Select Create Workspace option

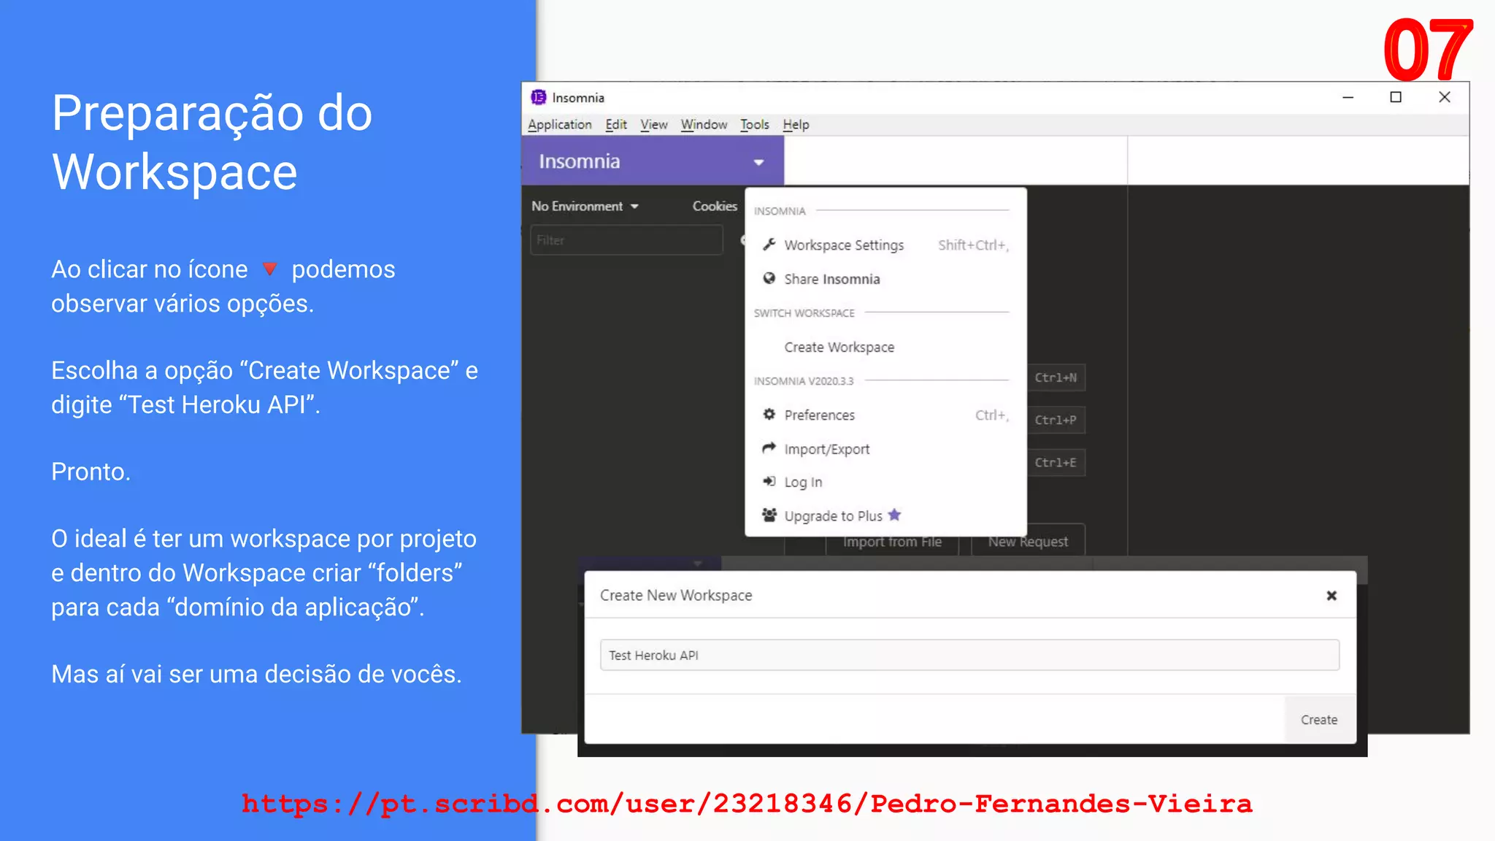[x=885, y=347]
